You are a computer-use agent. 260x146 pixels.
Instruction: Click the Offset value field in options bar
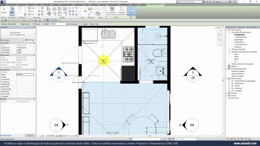pyautogui.click(x=58, y=24)
